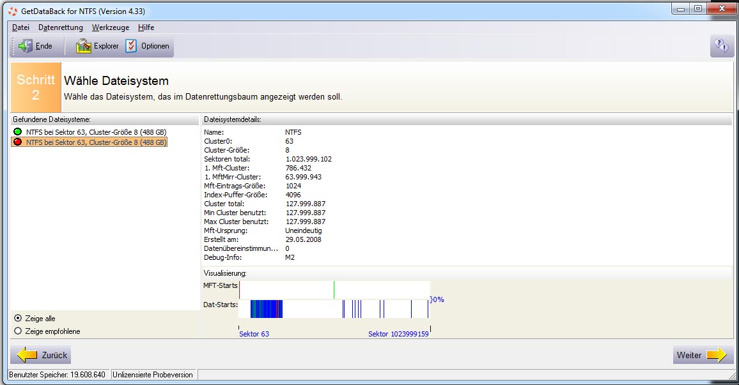The width and height of the screenshot is (739, 385).
Task: Click the Explorer toolbar label
Action: [x=106, y=46]
